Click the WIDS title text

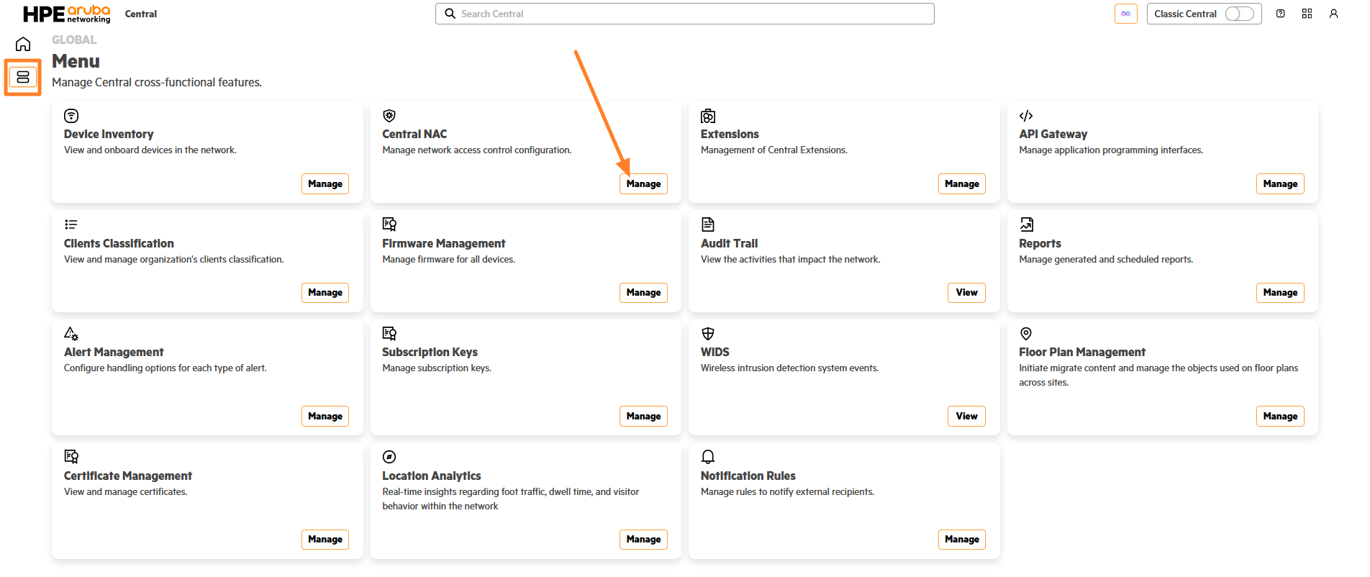coord(715,353)
